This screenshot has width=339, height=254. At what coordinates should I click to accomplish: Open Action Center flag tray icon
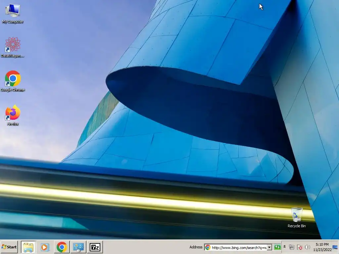coord(299,247)
